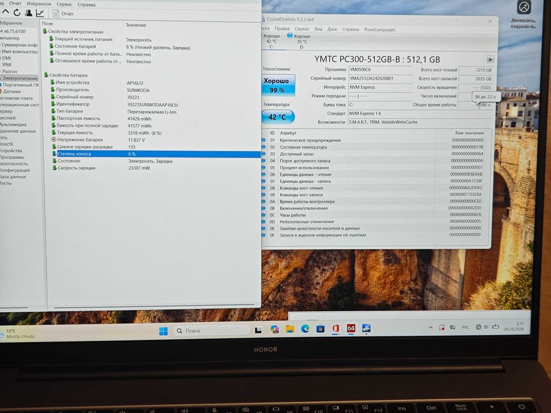Click the AIDA64 up arrow toolbar icon
Image resolution: width=551 pixels, height=413 pixels.
pos(5,12)
